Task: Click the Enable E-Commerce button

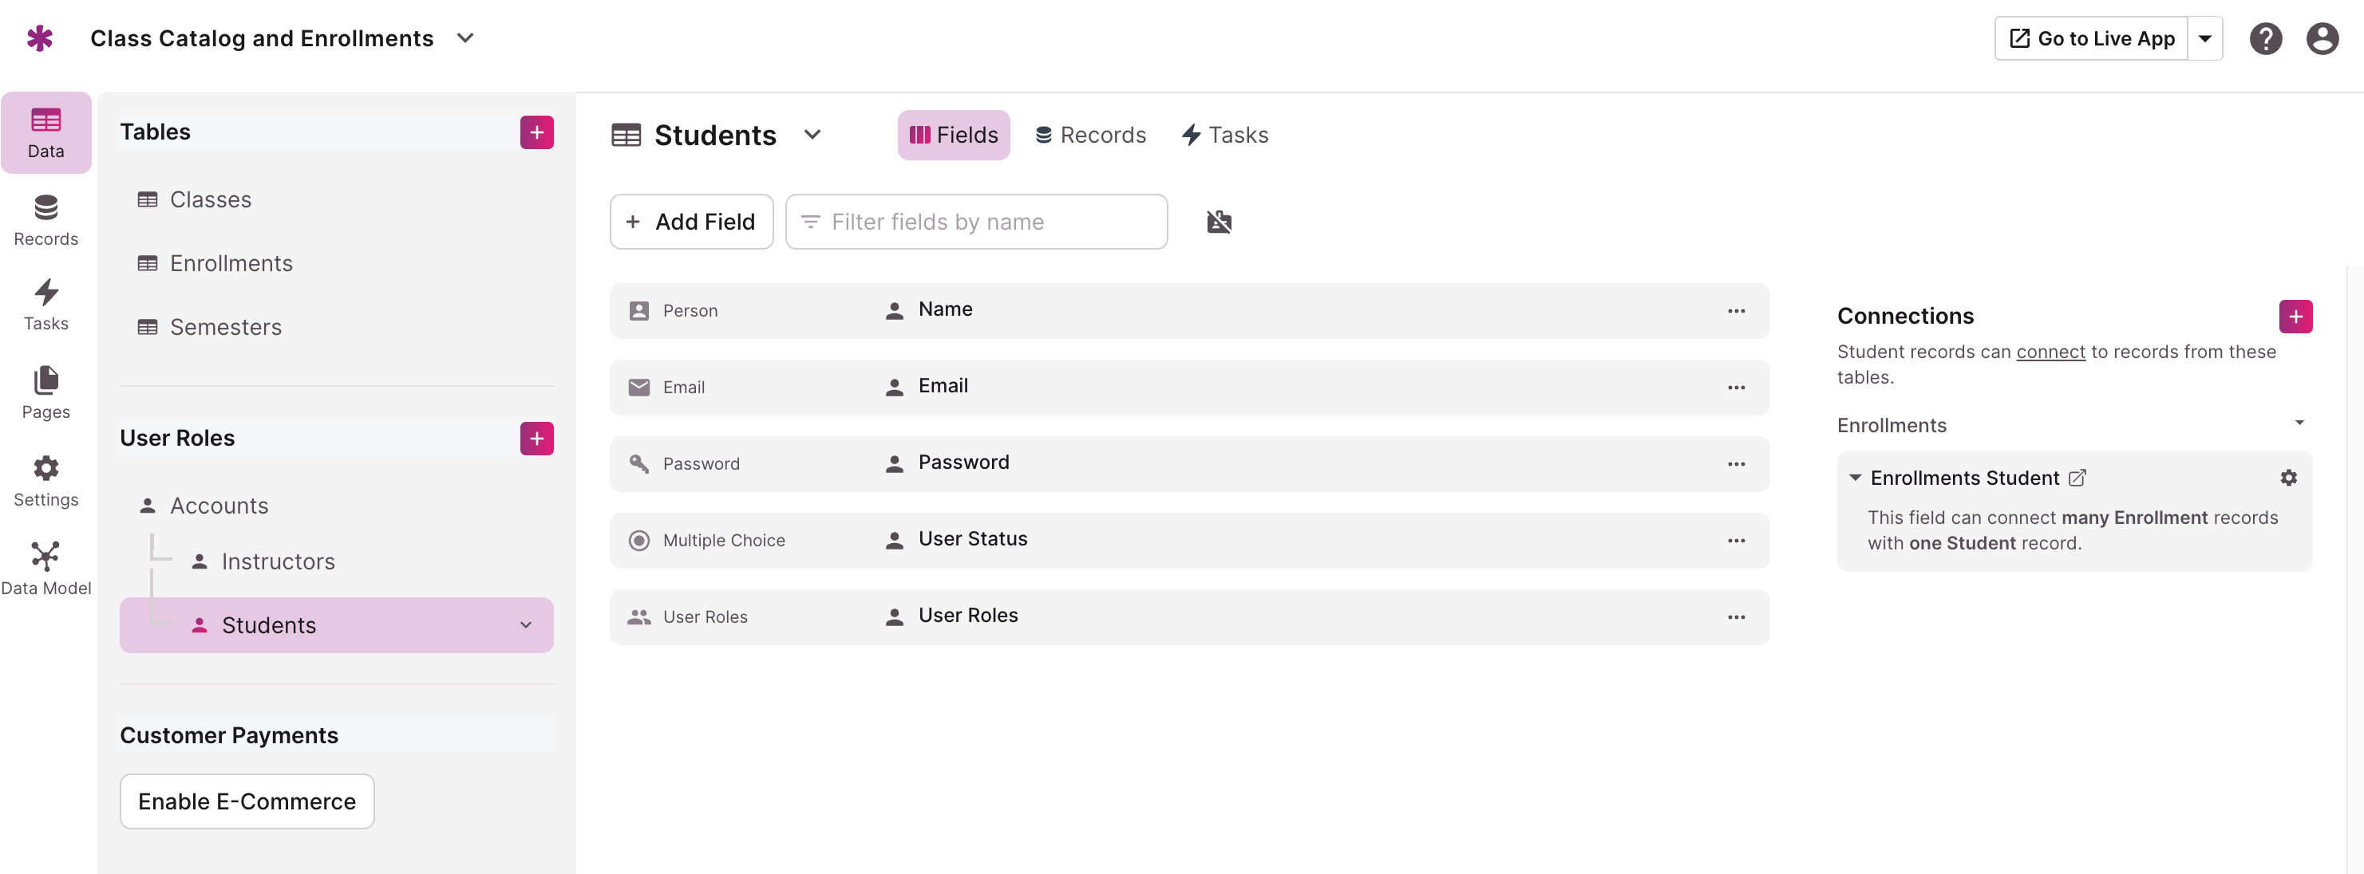Action: [247, 801]
